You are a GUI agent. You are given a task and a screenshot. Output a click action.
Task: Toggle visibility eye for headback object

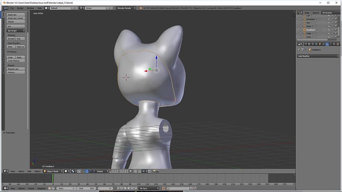(x=329, y=30)
